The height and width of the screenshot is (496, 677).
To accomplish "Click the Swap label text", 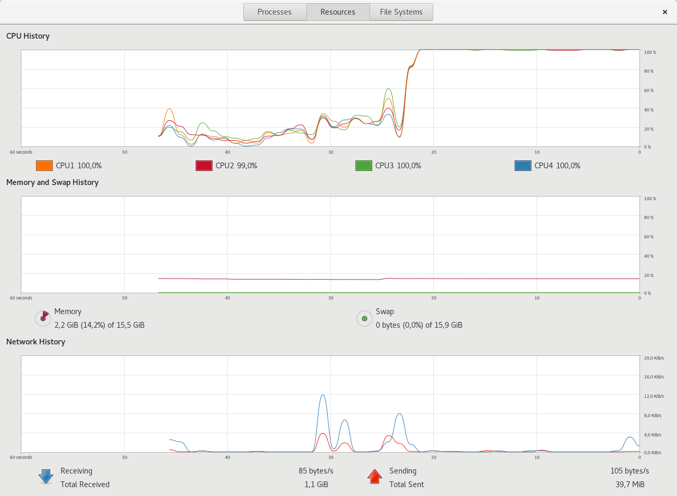I will tap(385, 312).
